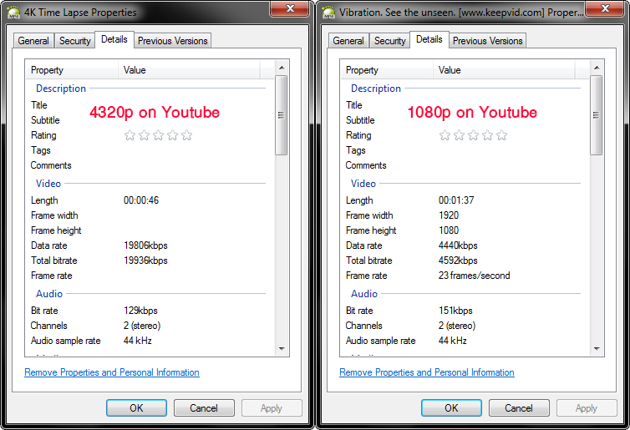Click Length value 00:01:37
630x430 pixels.
pyautogui.click(x=456, y=200)
